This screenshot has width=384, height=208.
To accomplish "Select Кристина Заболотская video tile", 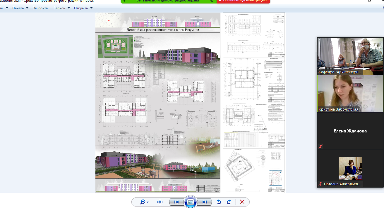I will pos(350,94).
